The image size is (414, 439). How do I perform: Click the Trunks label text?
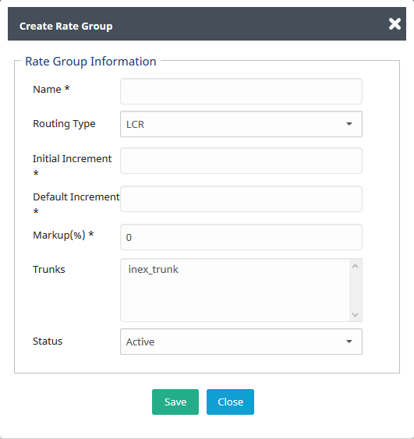(x=49, y=269)
